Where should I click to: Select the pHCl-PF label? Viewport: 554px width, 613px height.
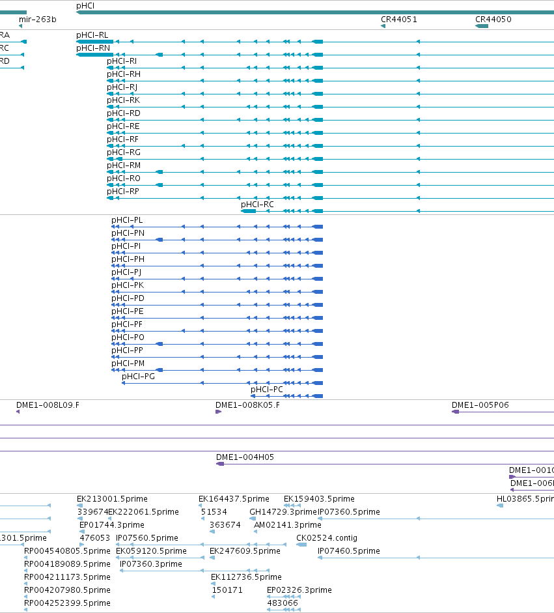127,324
